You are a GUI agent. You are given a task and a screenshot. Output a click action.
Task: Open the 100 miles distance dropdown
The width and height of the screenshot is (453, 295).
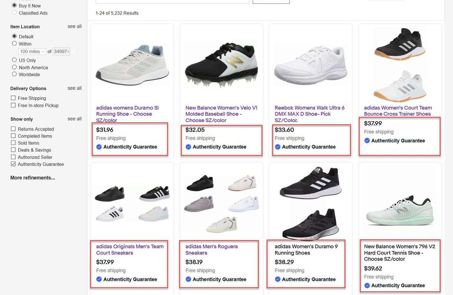click(x=32, y=52)
